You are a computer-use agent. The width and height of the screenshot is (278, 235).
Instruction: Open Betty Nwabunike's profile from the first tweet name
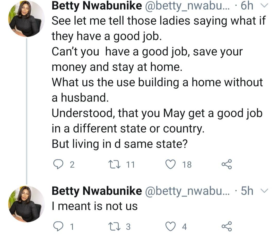[x=97, y=6]
